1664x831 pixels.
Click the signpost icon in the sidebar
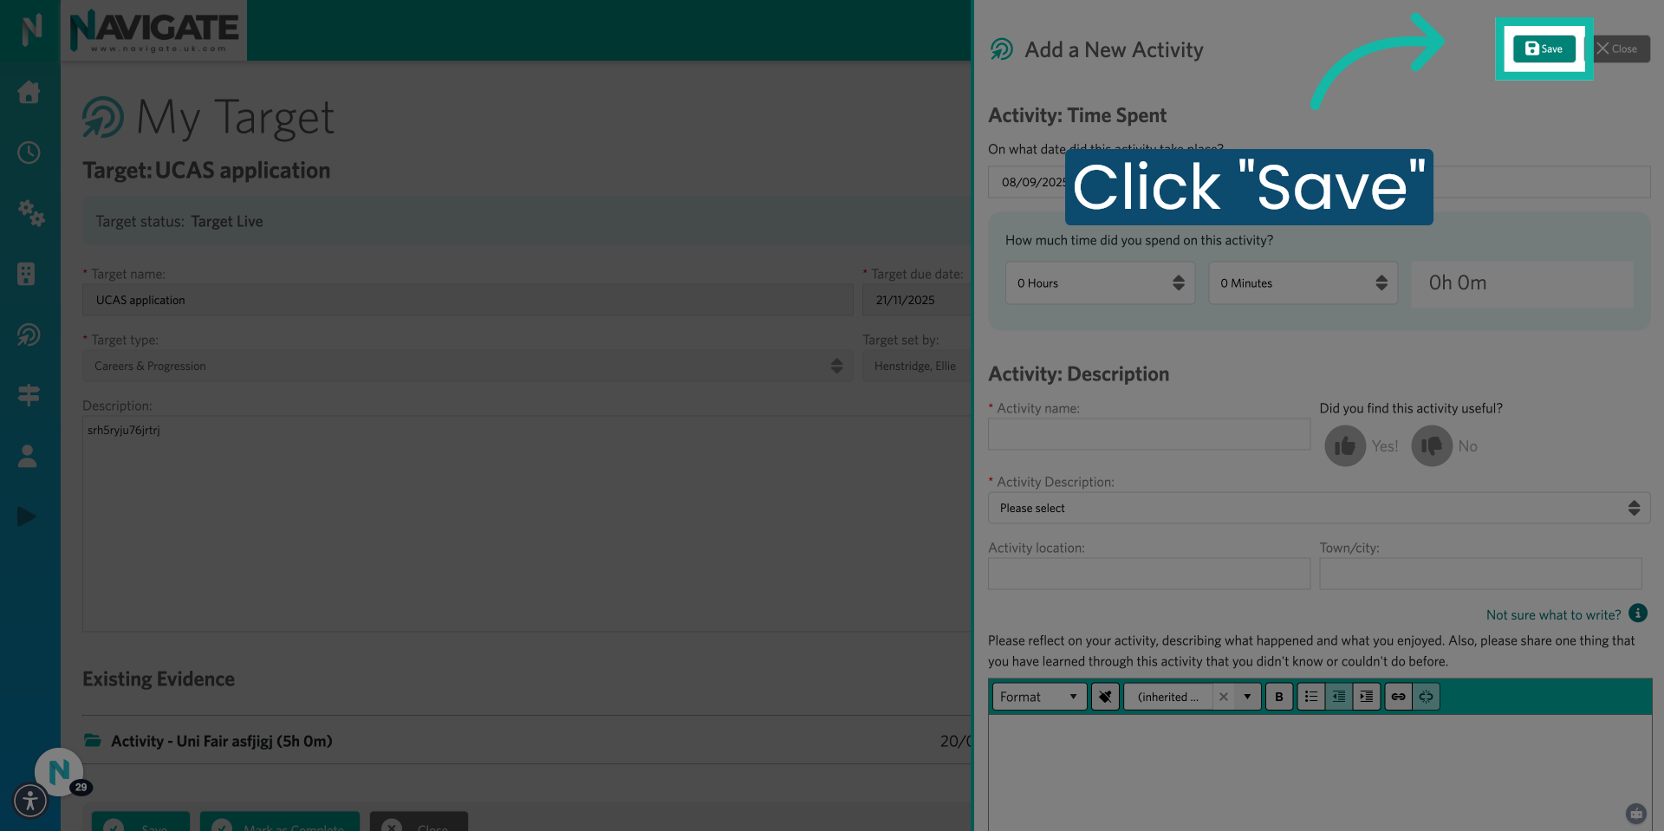coord(29,395)
